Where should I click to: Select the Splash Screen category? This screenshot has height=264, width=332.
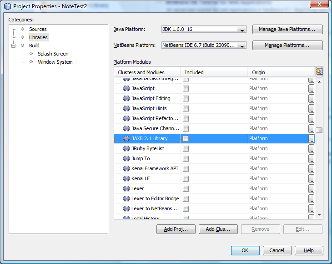click(x=53, y=54)
